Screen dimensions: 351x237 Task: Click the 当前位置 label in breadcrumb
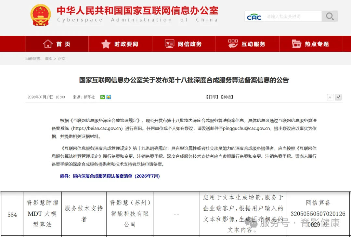point(33,59)
